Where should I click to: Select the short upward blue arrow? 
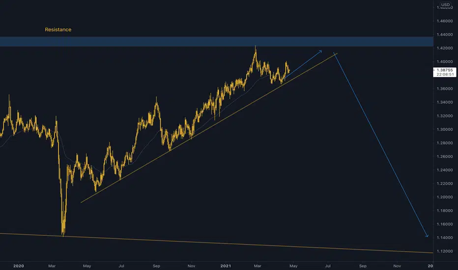(x=304, y=64)
